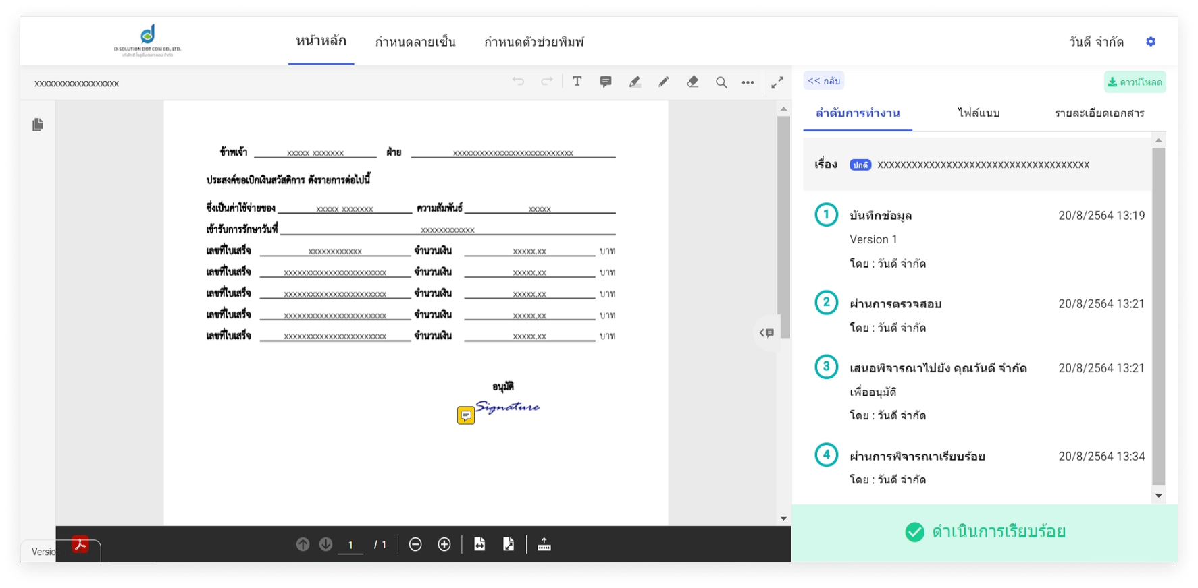The height and width of the screenshot is (588, 1198).
Task: Click the upload/export tray icon
Action: (544, 544)
